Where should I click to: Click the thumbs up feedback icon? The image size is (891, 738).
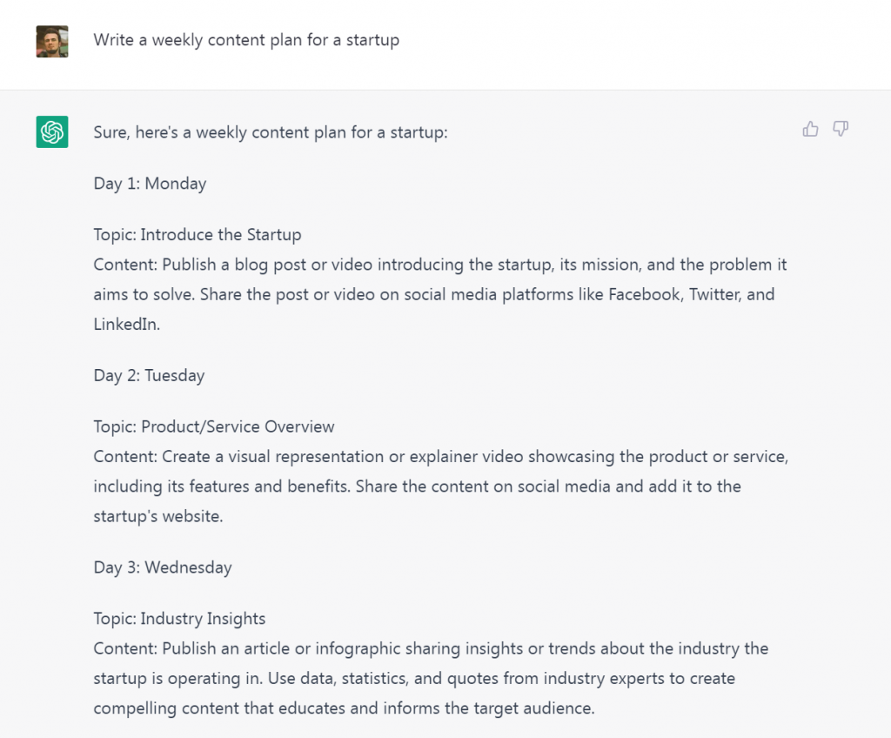810,129
